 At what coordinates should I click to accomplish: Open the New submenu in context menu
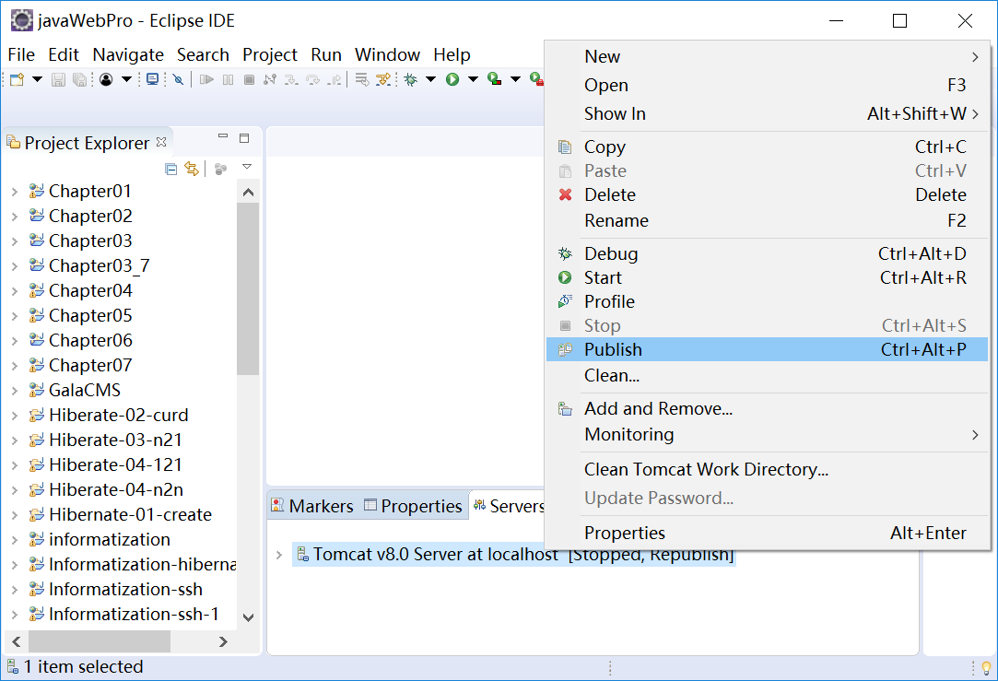(767, 56)
